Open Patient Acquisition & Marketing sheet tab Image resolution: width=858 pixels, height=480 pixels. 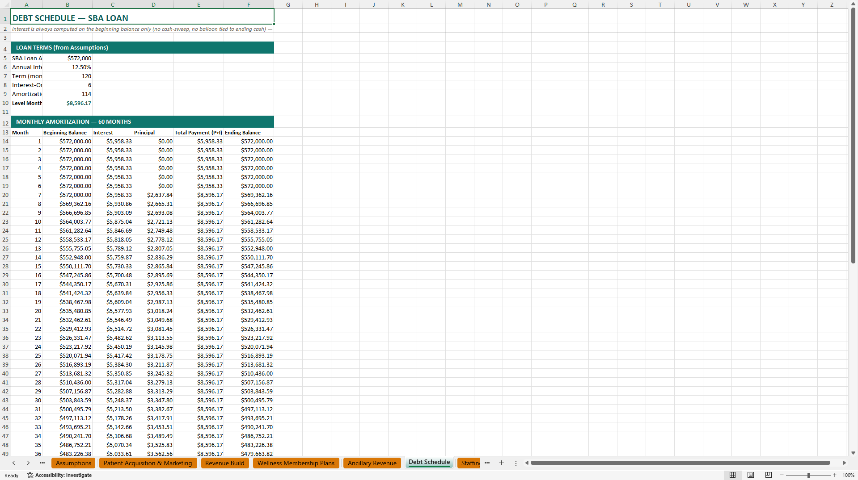click(x=148, y=463)
